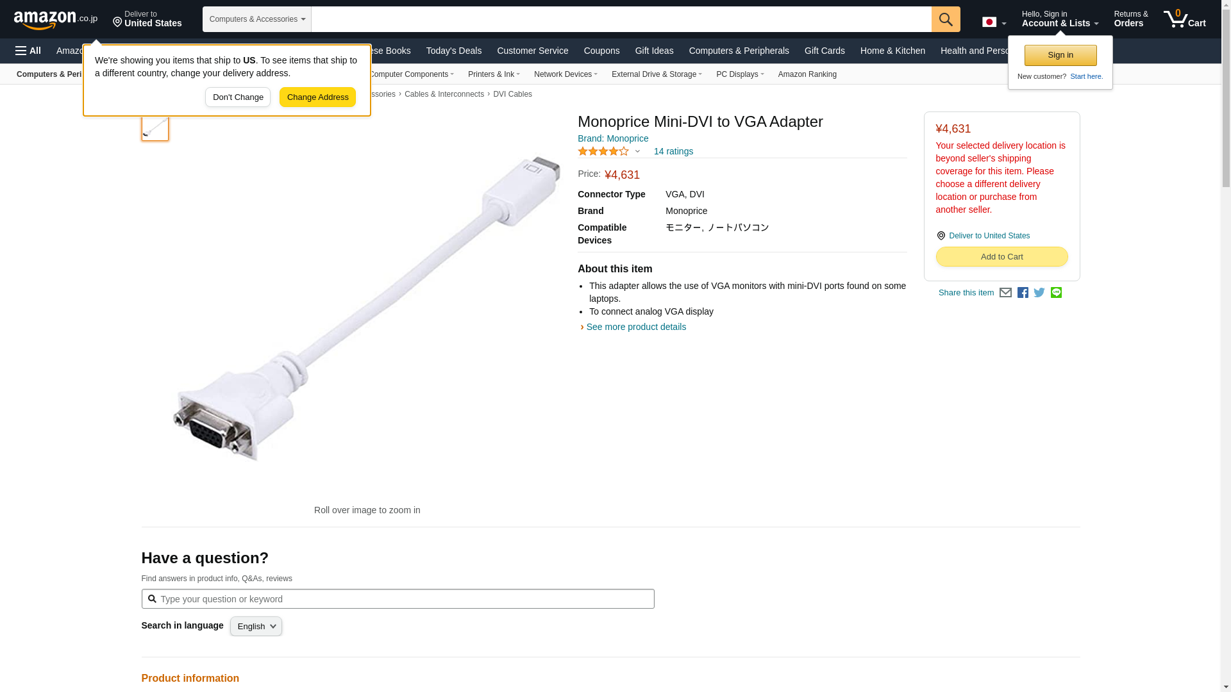Go to Amazon.co.jp home logo
This screenshot has width=1231, height=692.
coord(56,19)
